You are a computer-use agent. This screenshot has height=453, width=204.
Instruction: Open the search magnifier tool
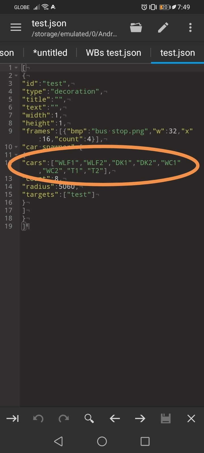(x=89, y=418)
